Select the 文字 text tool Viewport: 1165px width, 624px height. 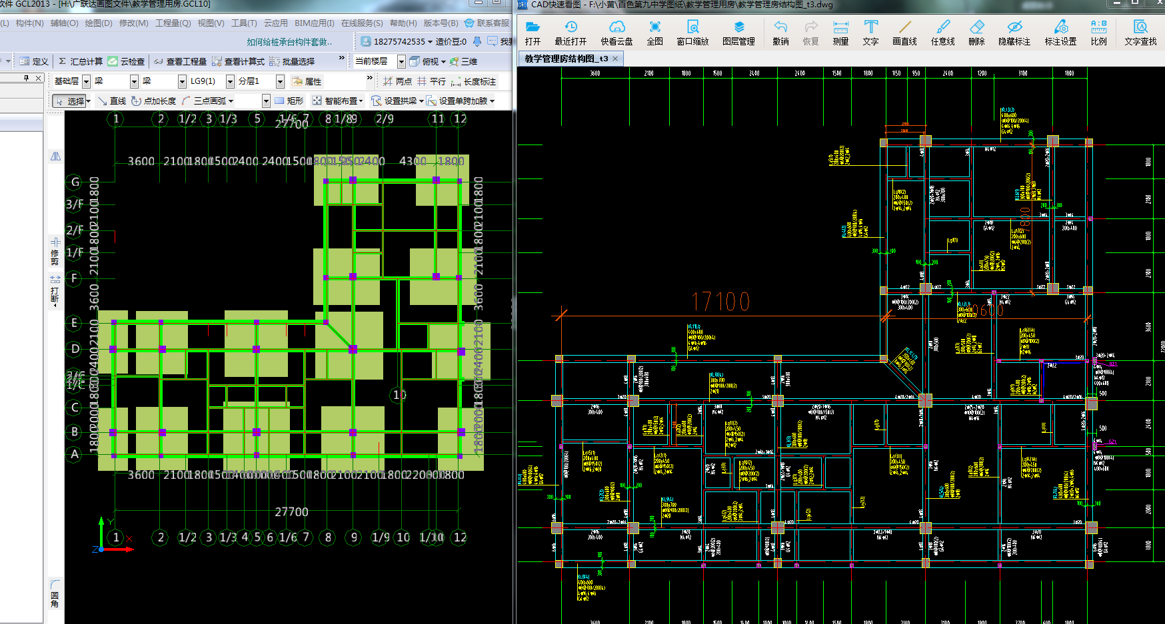pos(870,33)
